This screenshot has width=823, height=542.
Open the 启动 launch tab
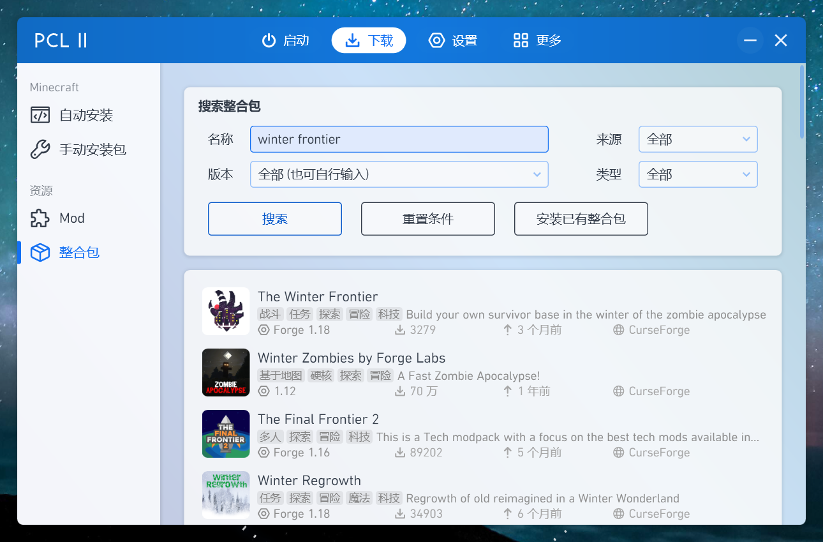285,41
